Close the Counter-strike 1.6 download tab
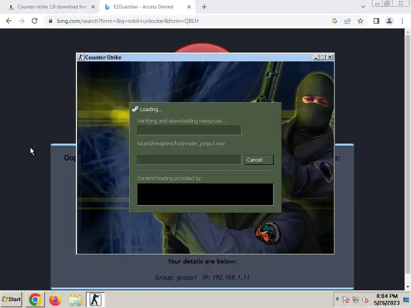 (93, 7)
